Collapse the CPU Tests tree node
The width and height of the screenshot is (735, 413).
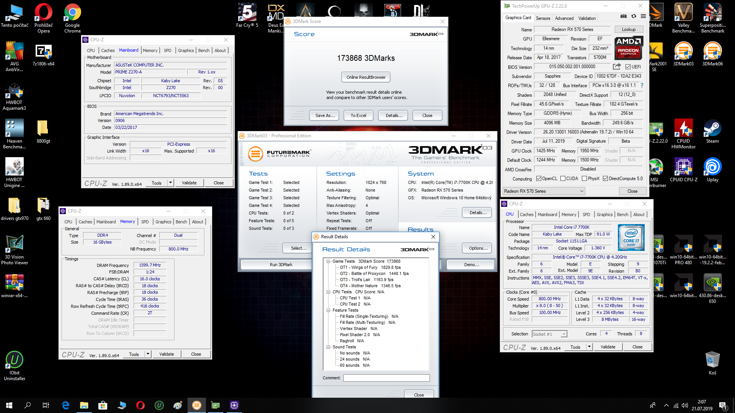(328, 292)
